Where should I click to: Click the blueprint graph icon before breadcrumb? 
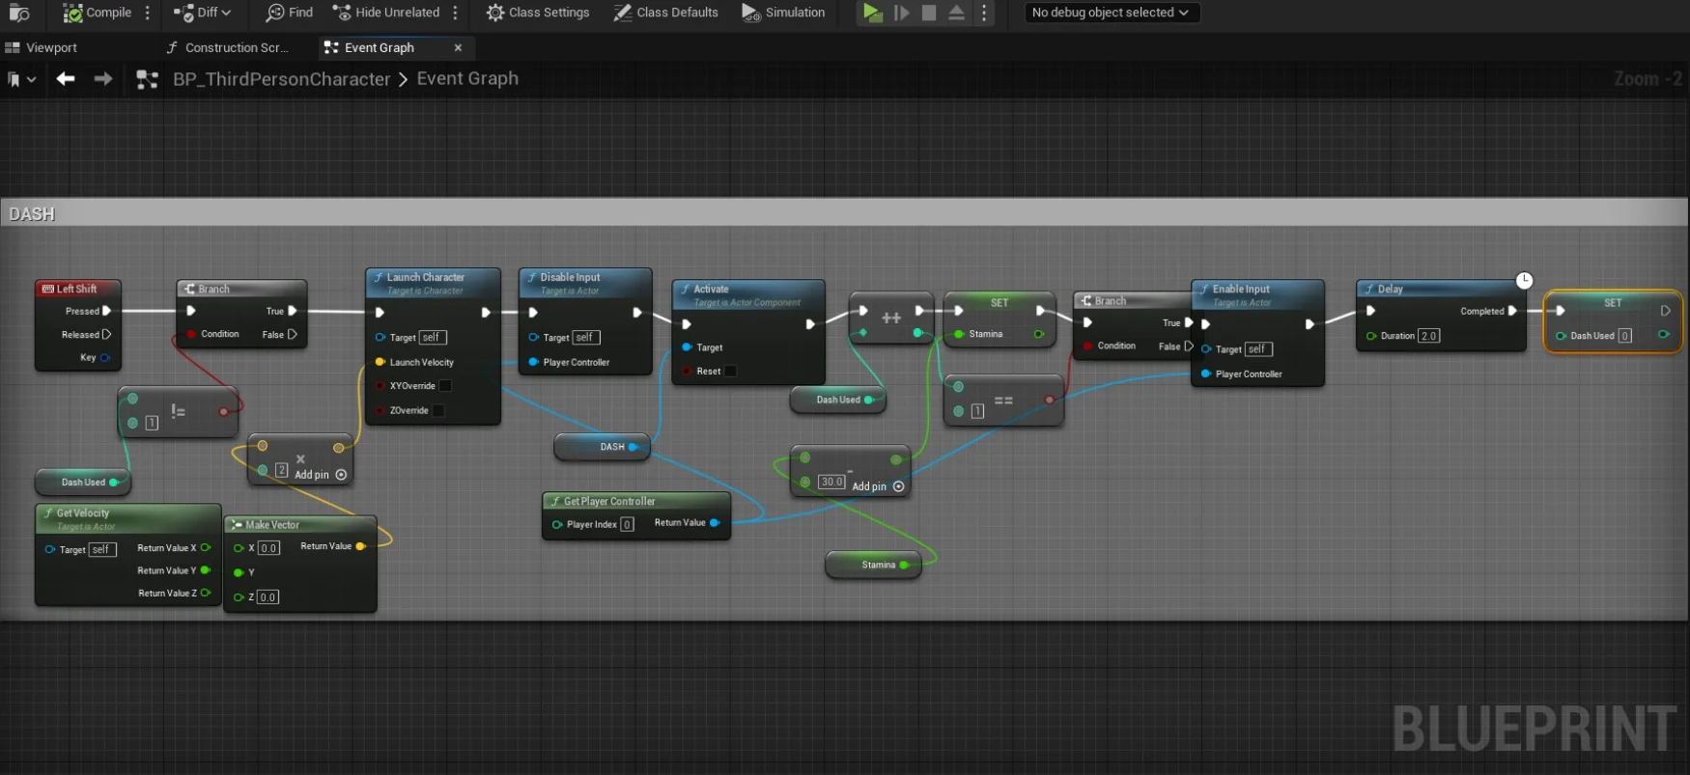pos(148,79)
